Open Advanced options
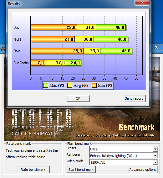The width and height of the screenshot is (163, 178). [143, 170]
